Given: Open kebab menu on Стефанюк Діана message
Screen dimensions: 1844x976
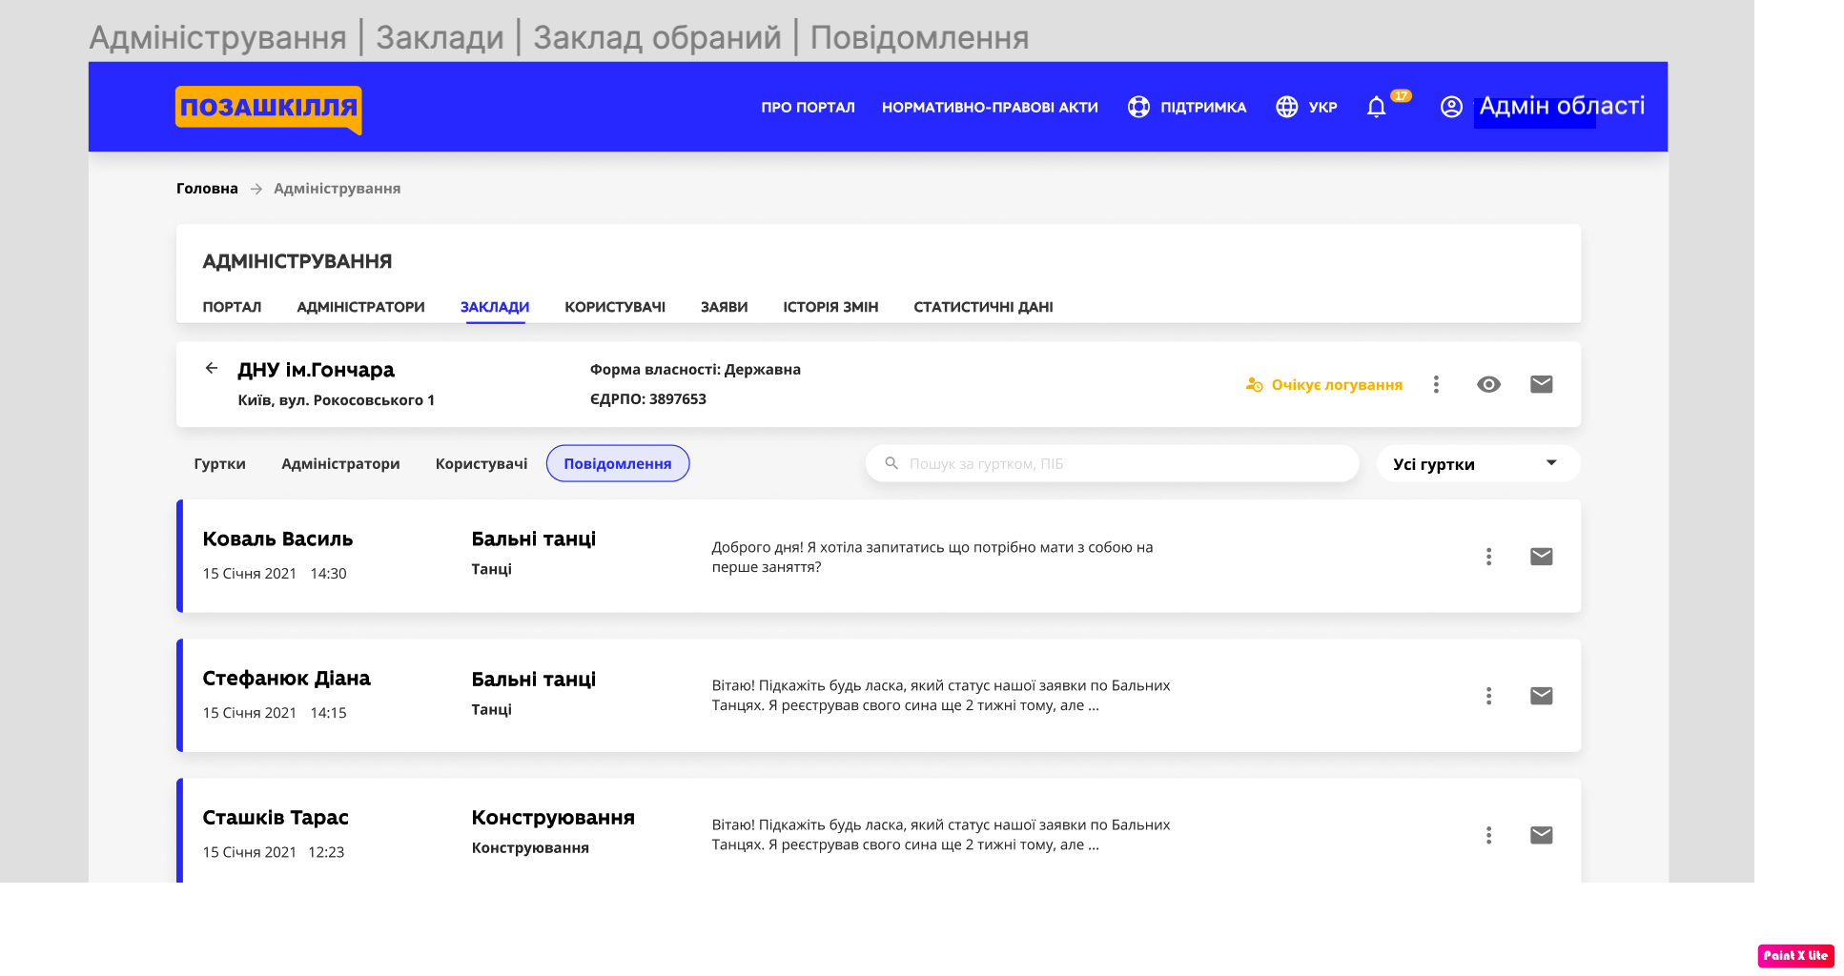Looking at the screenshot, I should click(x=1488, y=696).
